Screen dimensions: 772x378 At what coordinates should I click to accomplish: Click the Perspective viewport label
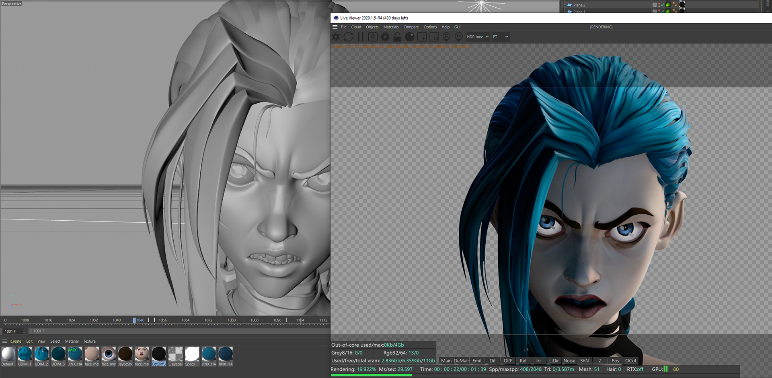coord(12,4)
